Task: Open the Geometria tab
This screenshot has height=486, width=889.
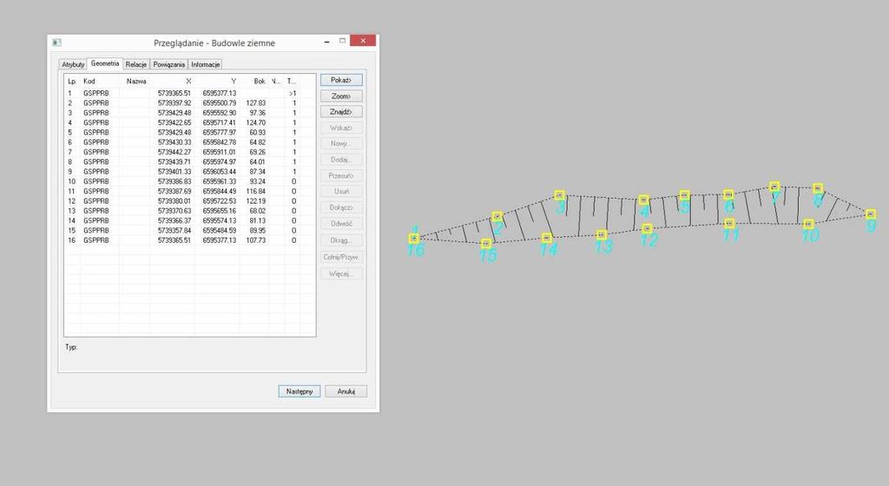Action: click(105, 63)
